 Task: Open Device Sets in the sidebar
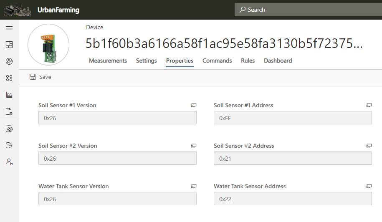(x=9, y=78)
